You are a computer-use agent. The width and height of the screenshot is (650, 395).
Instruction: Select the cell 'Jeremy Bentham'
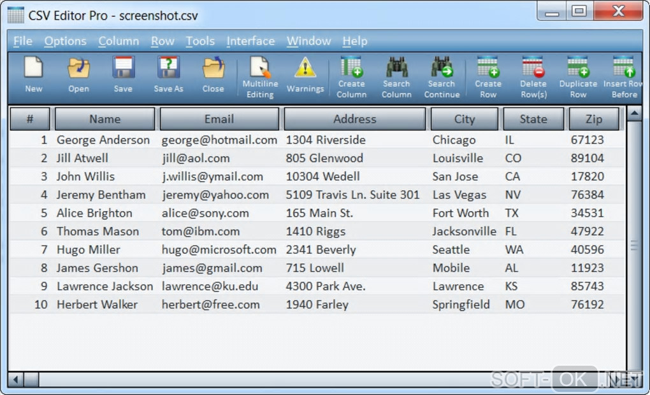pos(101,195)
